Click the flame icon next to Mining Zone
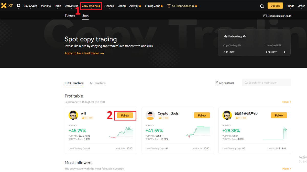Viewport: 307px width, 172px height. 162,6
